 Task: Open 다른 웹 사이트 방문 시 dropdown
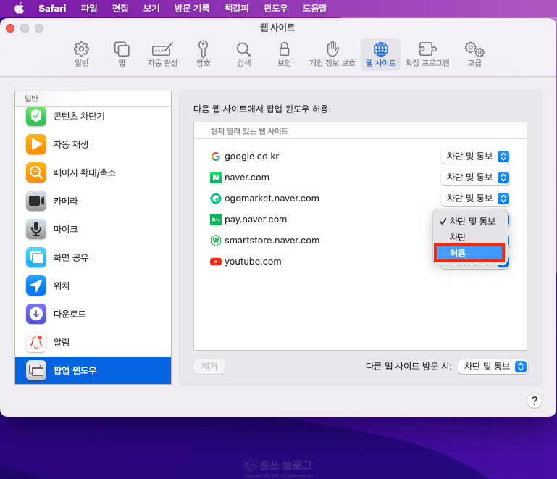(493, 367)
